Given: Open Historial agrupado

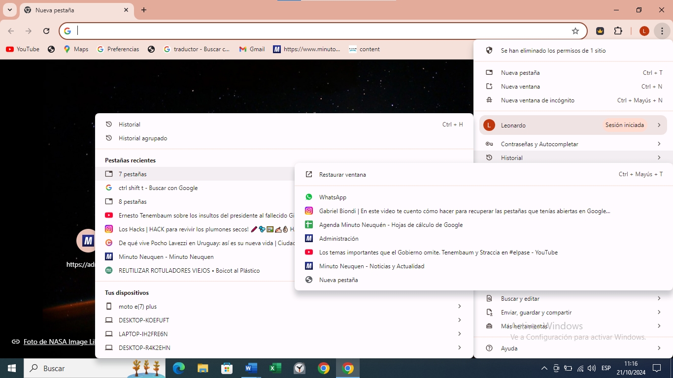Looking at the screenshot, I should point(284,138).
